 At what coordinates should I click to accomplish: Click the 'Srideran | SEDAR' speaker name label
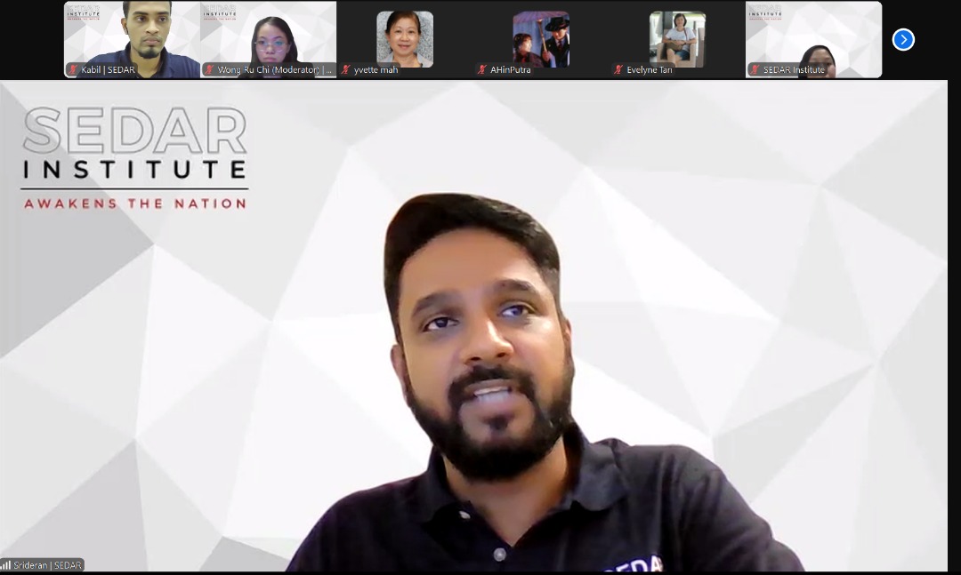pos(47,565)
